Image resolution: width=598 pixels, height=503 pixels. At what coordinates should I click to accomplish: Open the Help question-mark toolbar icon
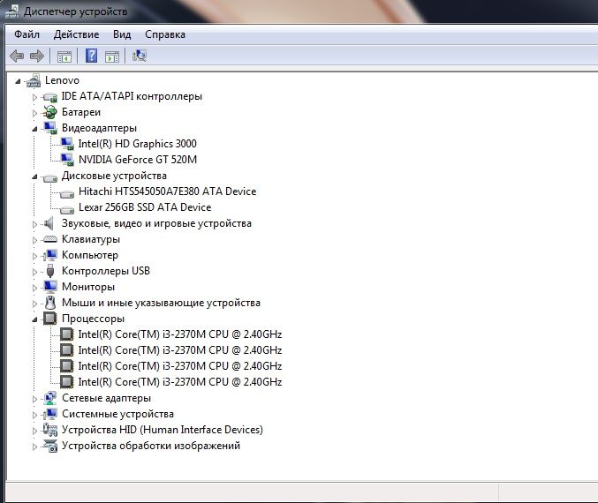[91, 56]
